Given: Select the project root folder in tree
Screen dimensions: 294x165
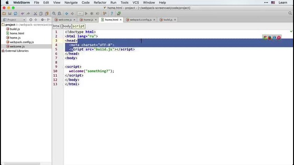Looking at the screenshot, I should pos(26,25).
